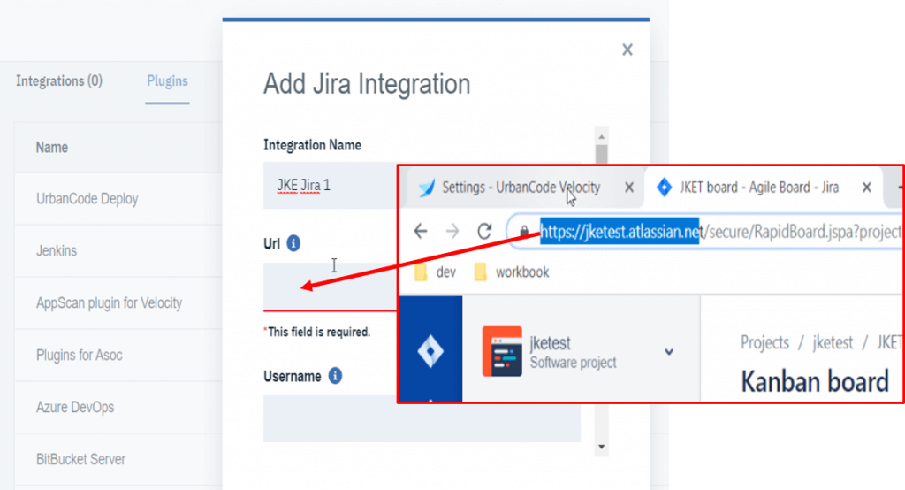Click the Jira diamond logo in sidebar
The height and width of the screenshot is (490, 905).
click(x=430, y=351)
